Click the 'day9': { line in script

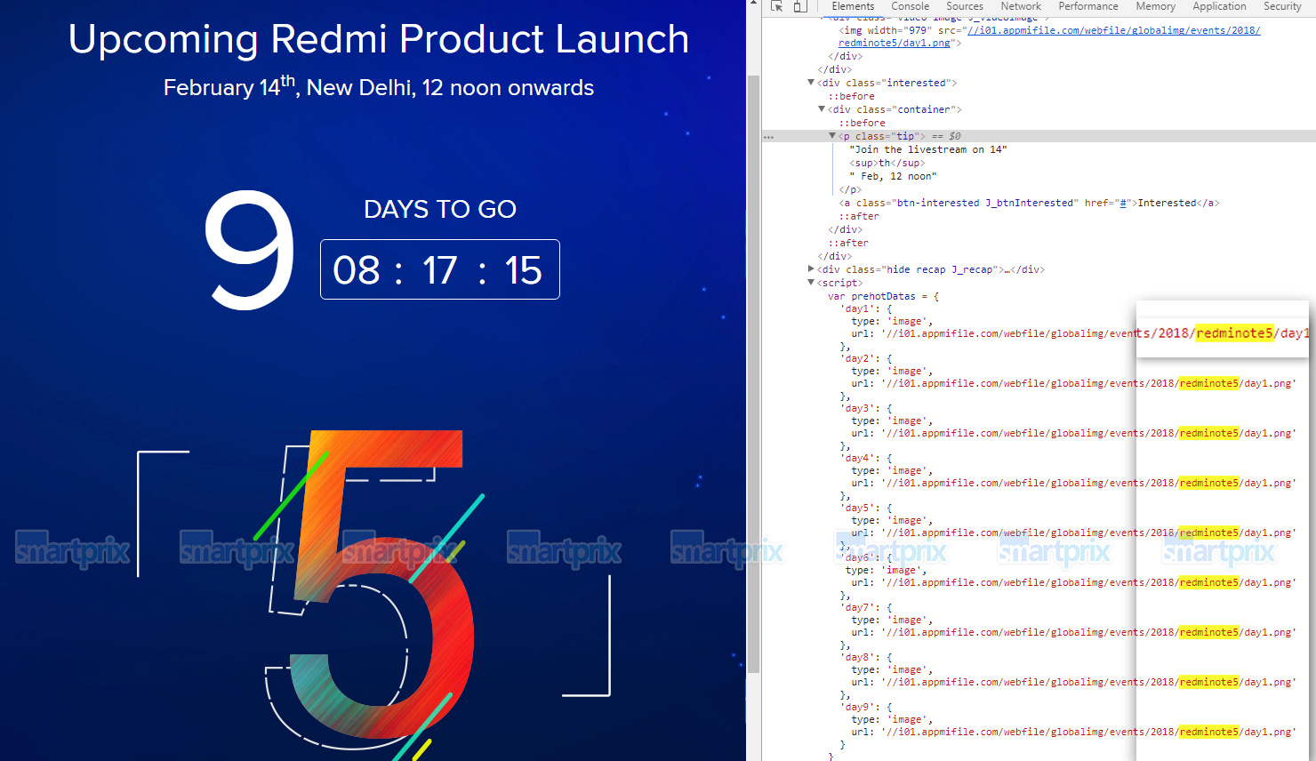click(x=866, y=707)
